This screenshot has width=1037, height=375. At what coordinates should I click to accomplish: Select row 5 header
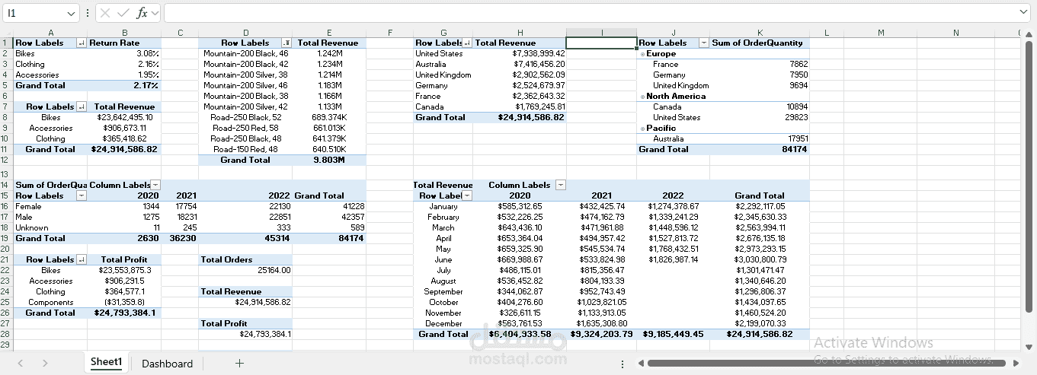coord(6,86)
